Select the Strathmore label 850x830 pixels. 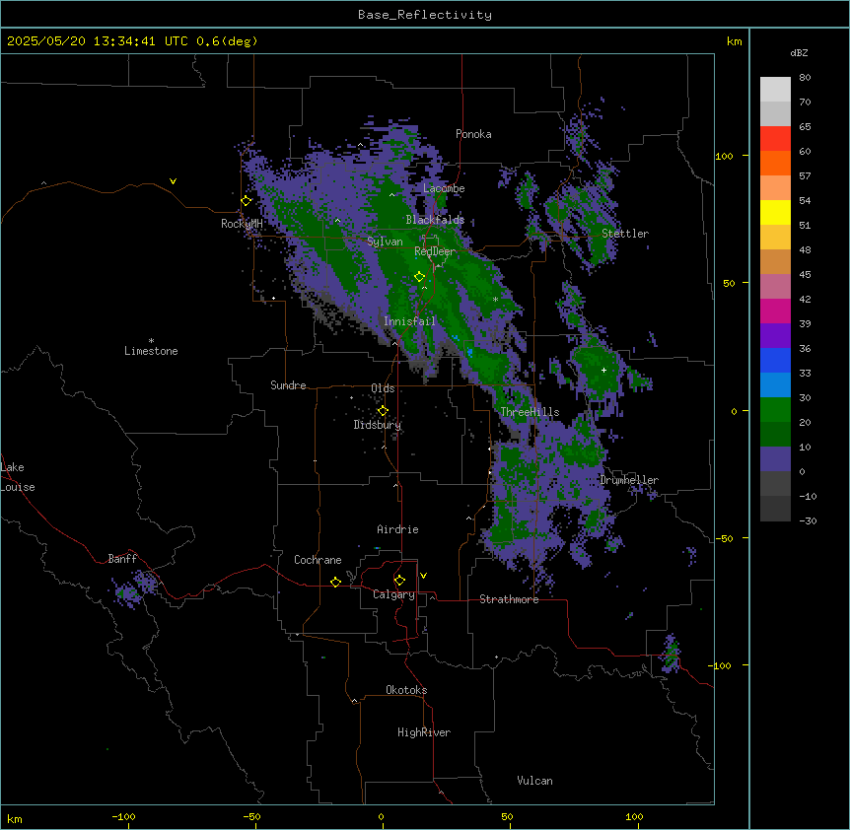point(509,599)
